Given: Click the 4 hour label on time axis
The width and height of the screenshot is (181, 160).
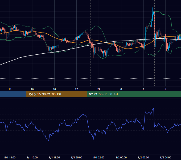Looking at the screenshot, I should (166, 89).
